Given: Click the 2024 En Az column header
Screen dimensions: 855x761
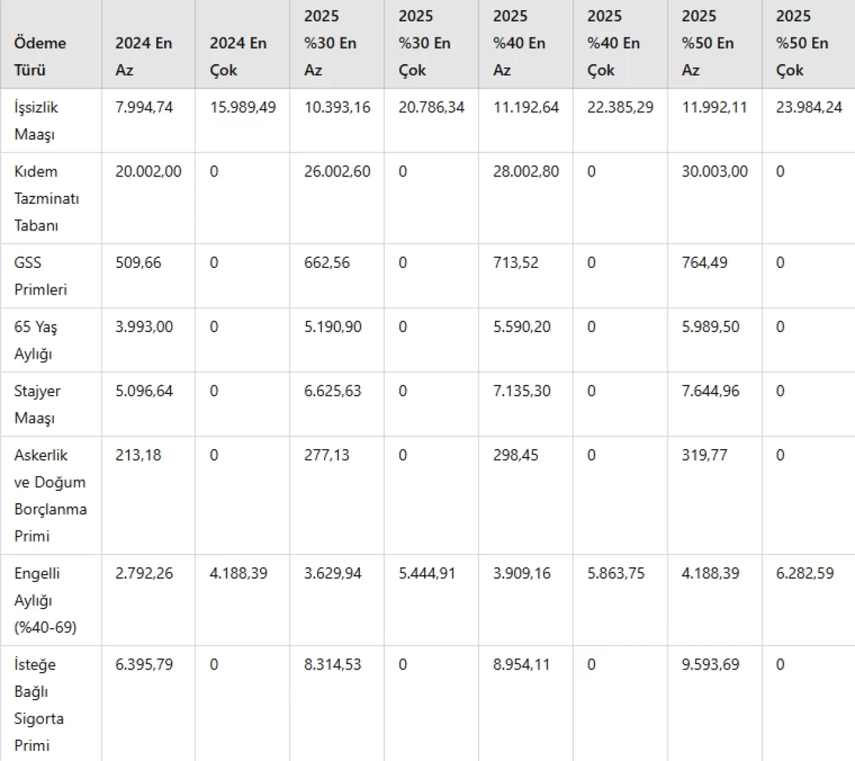Looking at the screenshot, I should (x=144, y=56).
